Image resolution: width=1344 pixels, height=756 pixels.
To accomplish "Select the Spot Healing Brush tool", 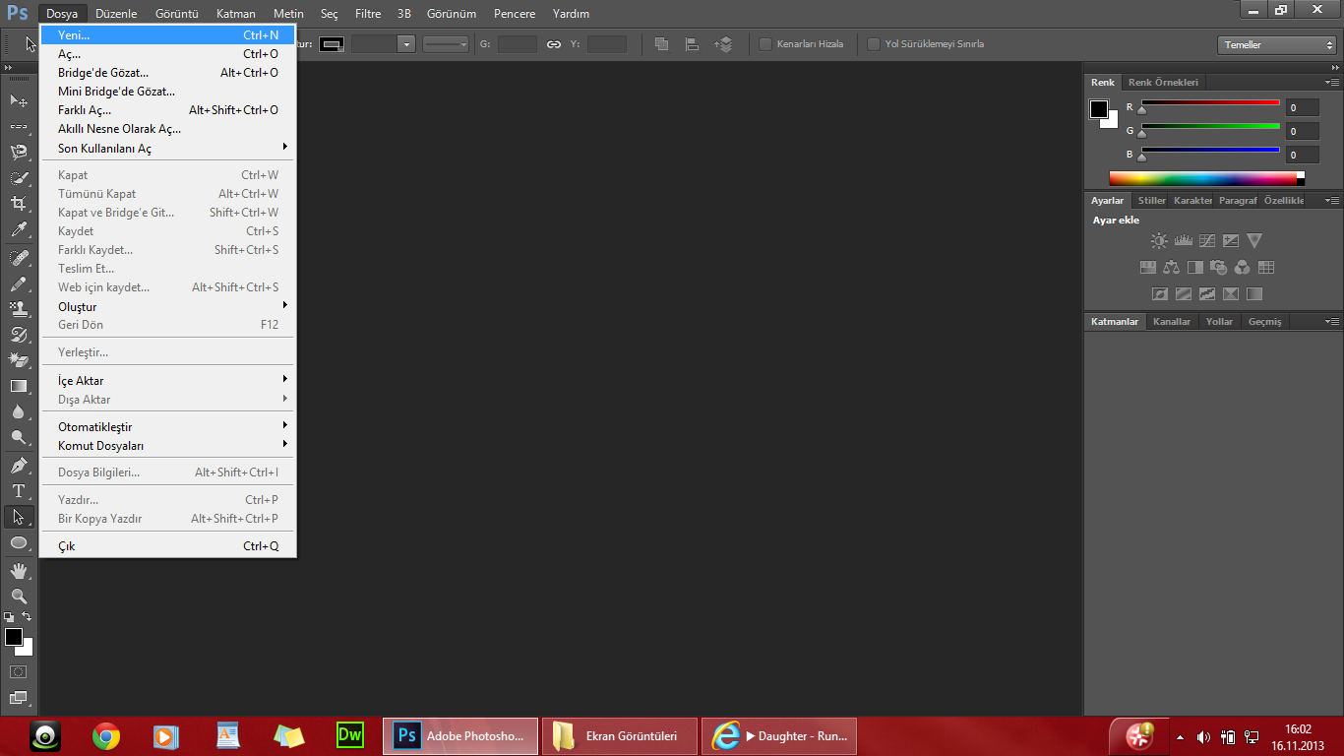I will [19, 258].
